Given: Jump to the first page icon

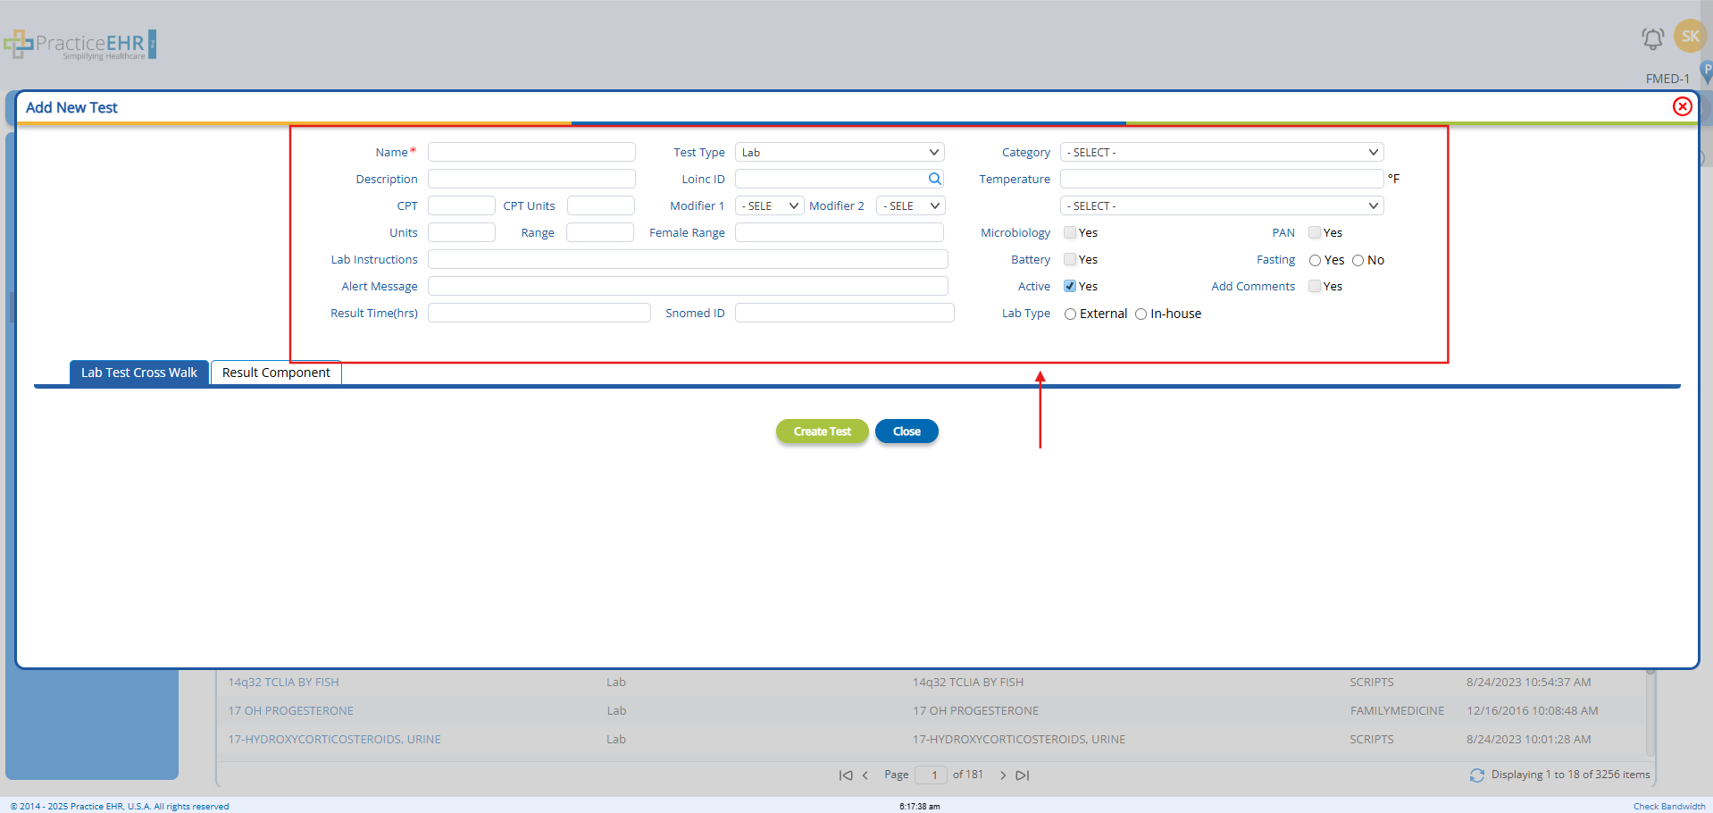Looking at the screenshot, I should tap(845, 775).
